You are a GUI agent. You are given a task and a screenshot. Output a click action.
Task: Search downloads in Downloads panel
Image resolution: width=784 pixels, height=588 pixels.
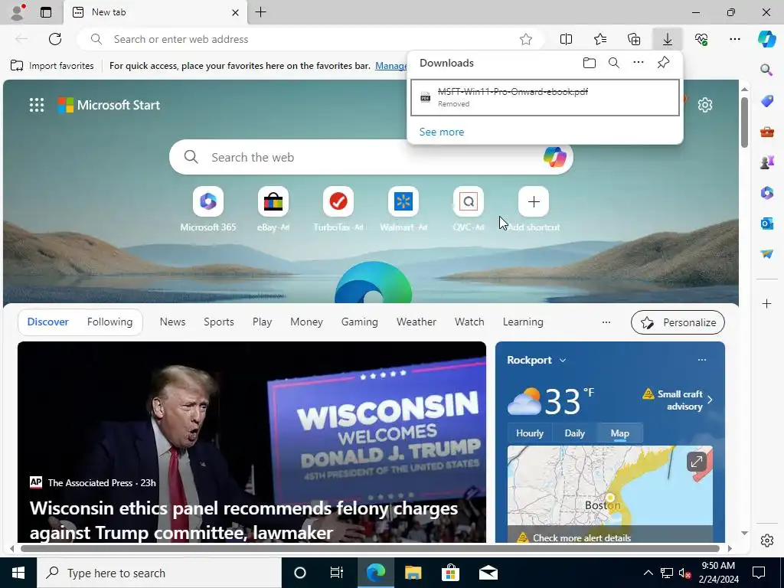(613, 63)
